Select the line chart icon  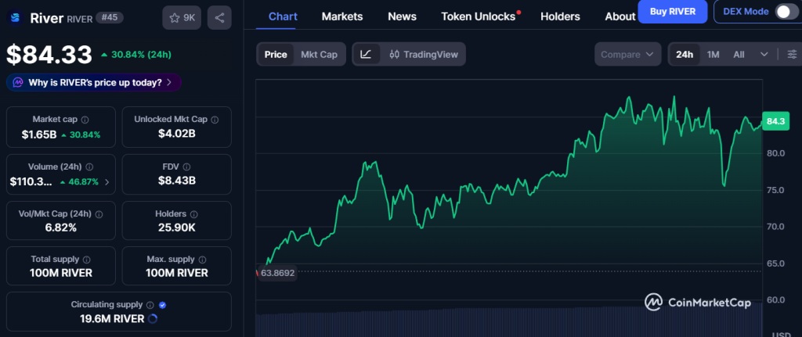[366, 54]
